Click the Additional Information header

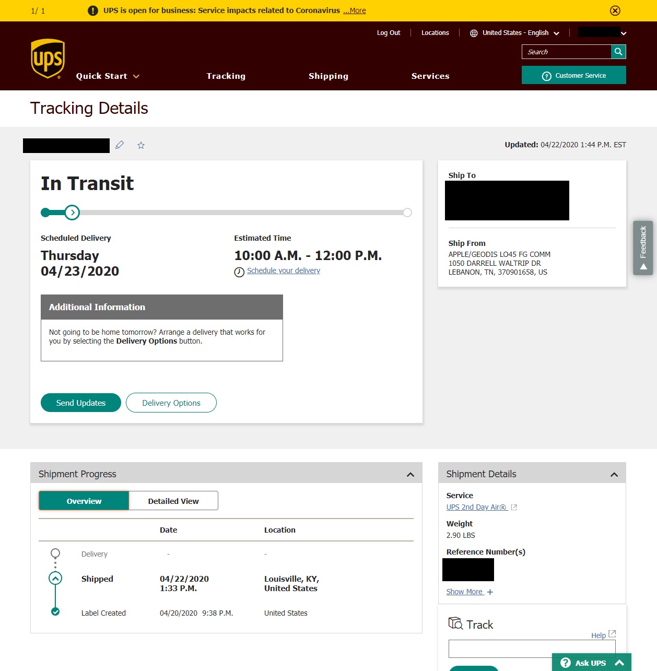point(162,307)
